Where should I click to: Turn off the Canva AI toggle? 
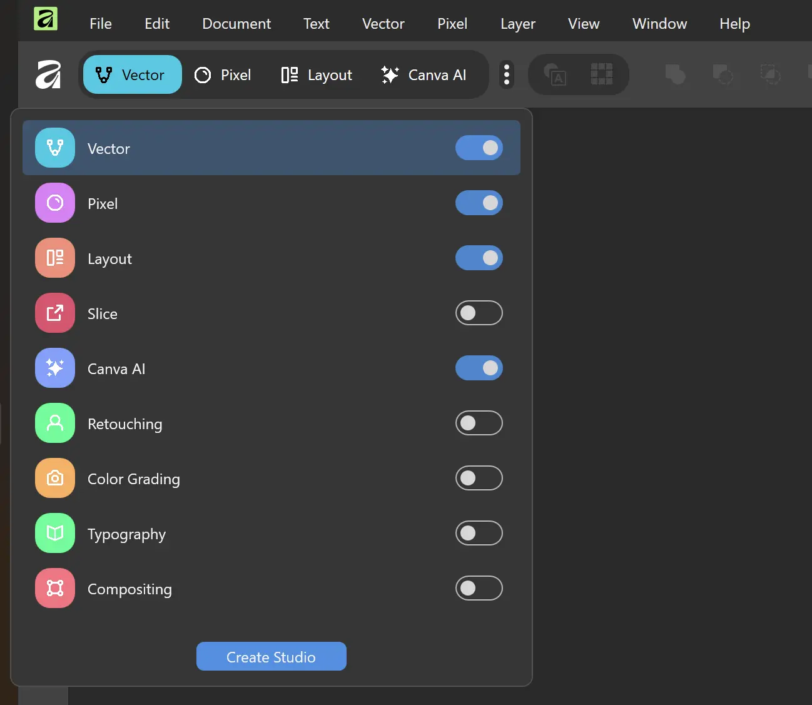pos(479,368)
